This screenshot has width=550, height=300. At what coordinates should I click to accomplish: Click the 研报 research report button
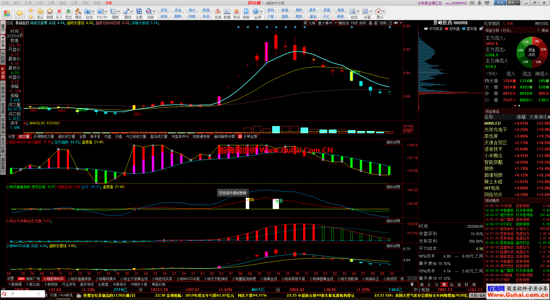(x=164, y=16)
